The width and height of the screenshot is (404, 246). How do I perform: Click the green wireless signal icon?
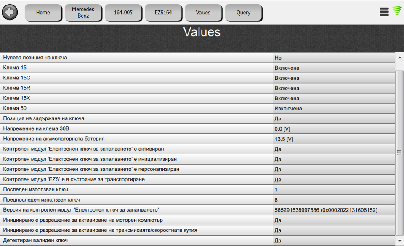tap(397, 11)
